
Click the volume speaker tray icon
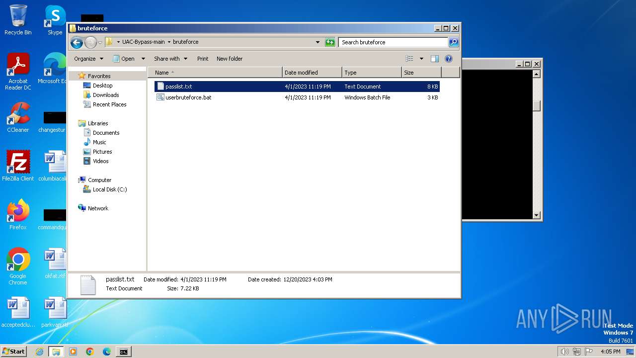[x=564, y=352]
